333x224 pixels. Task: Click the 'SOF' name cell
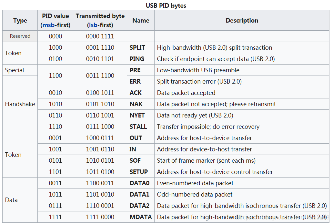(141, 160)
